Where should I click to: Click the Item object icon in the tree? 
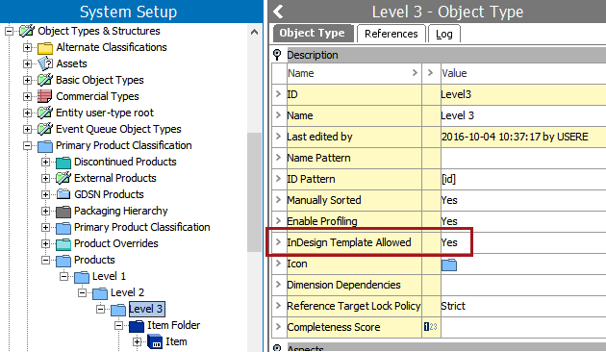tap(155, 342)
